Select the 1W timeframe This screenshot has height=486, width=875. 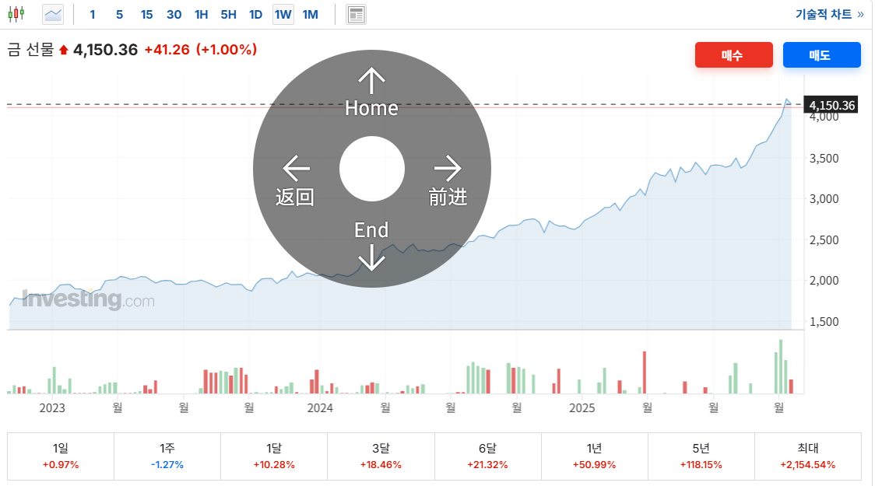[x=283, y=14]
